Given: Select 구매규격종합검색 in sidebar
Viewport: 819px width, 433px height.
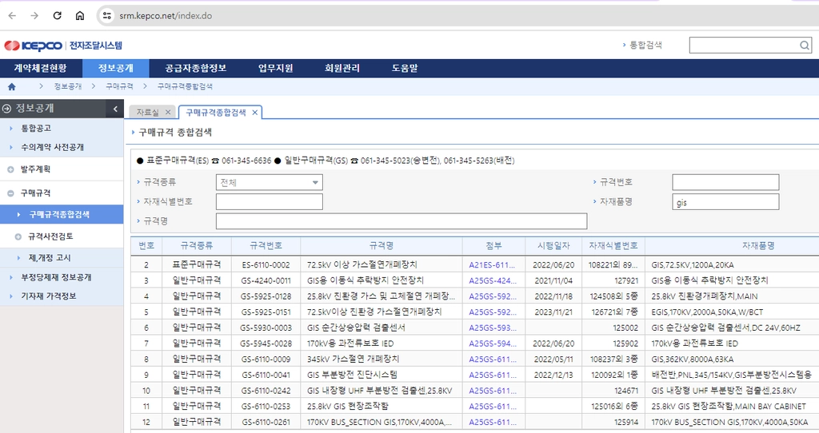Looking at the screenshot, I should coord(59,214).
